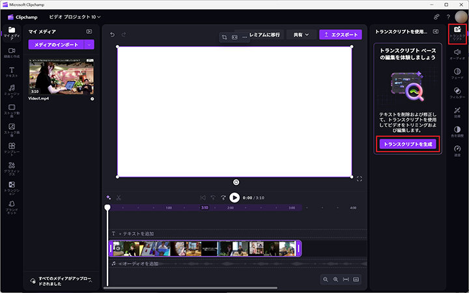Click the scissors split tool

click(x=119, y=197)
